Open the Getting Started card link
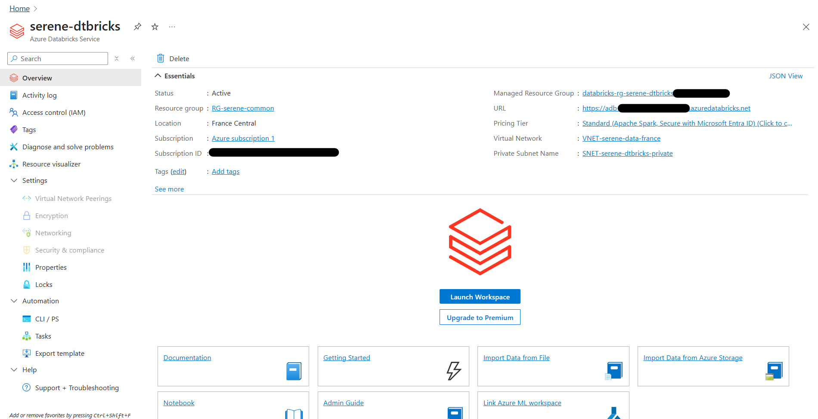The image size is (818, 419). tap(347, 357)
